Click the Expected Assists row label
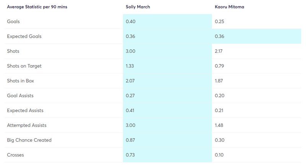Image resolution: width=306 pixels, height=166 pixels. point(25,110)
